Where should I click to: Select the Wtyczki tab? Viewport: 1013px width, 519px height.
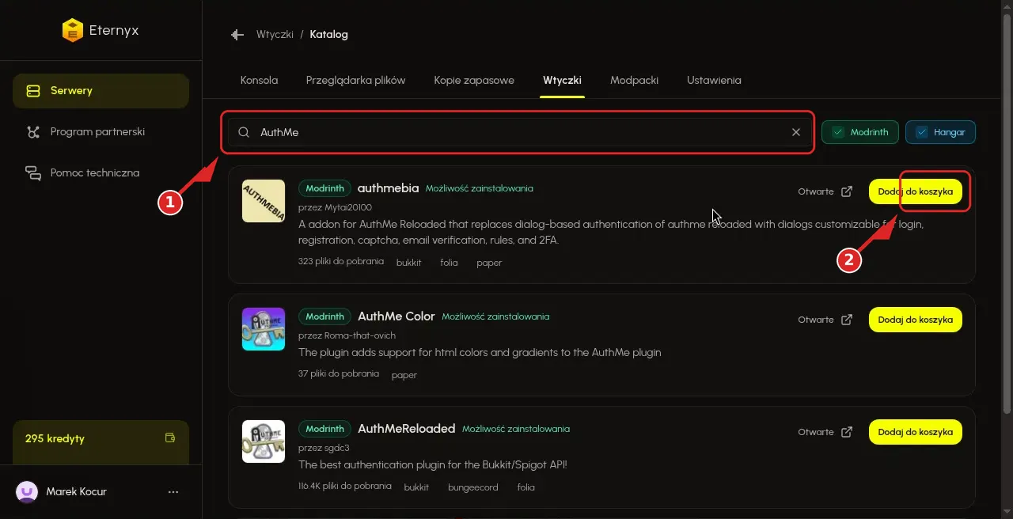tap(562, 80)
